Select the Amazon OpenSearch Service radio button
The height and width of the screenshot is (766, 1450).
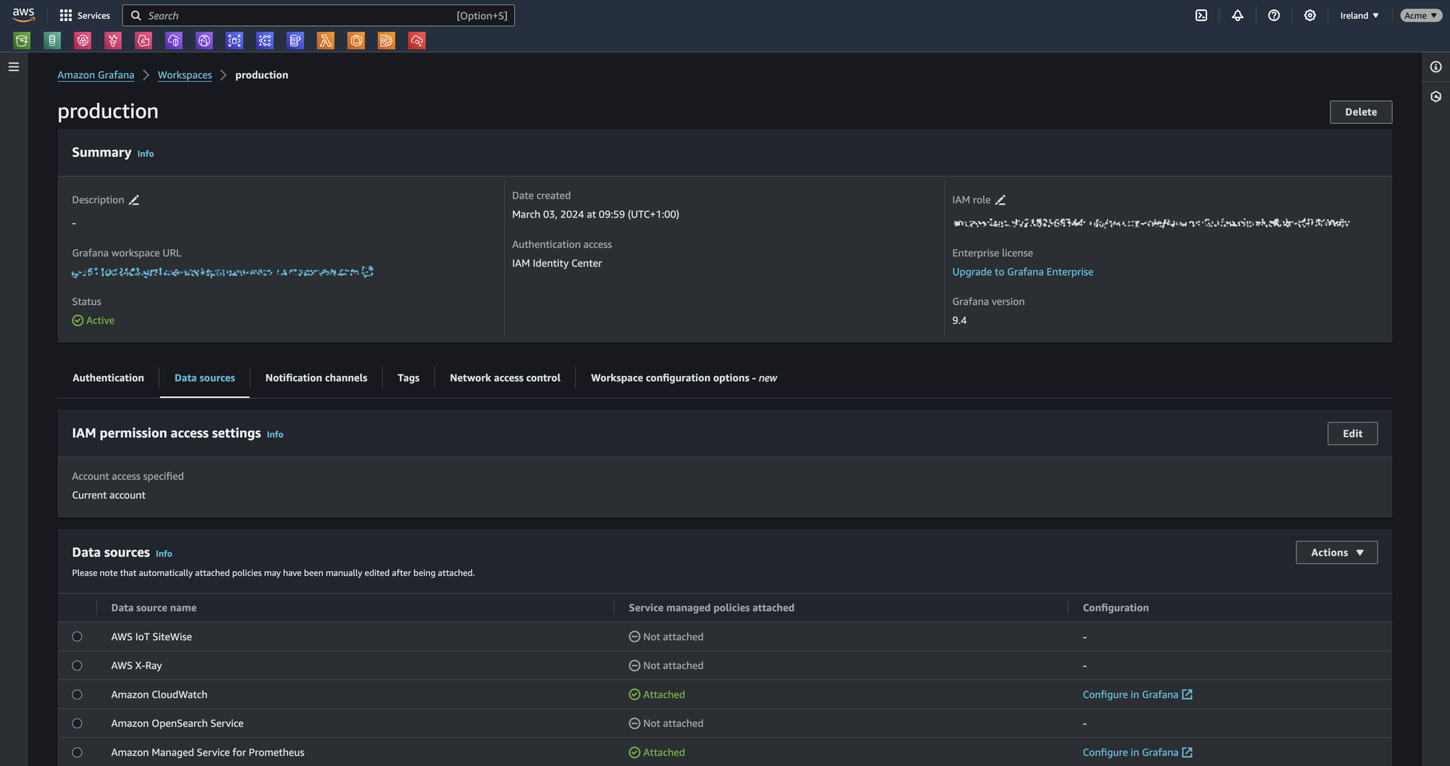78,723
